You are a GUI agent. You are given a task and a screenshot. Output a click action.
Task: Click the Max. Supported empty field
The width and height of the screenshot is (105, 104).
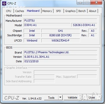87,76
